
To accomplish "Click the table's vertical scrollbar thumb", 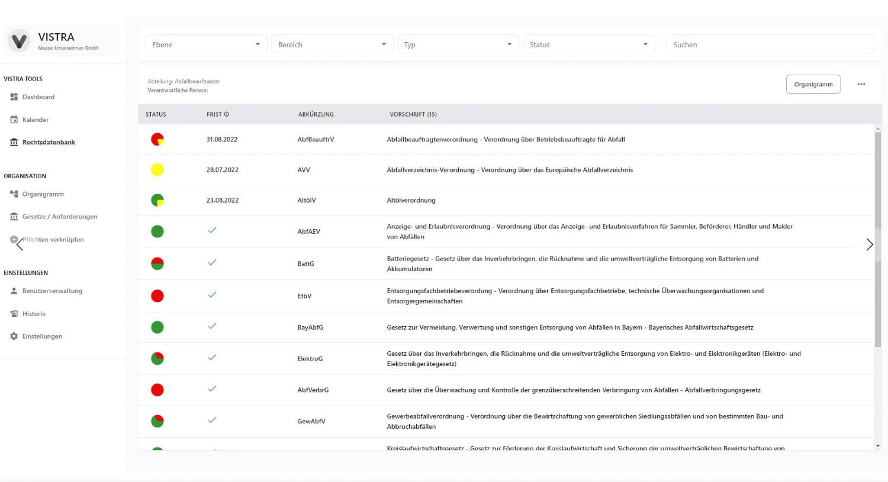I will (x=878, y=239).
